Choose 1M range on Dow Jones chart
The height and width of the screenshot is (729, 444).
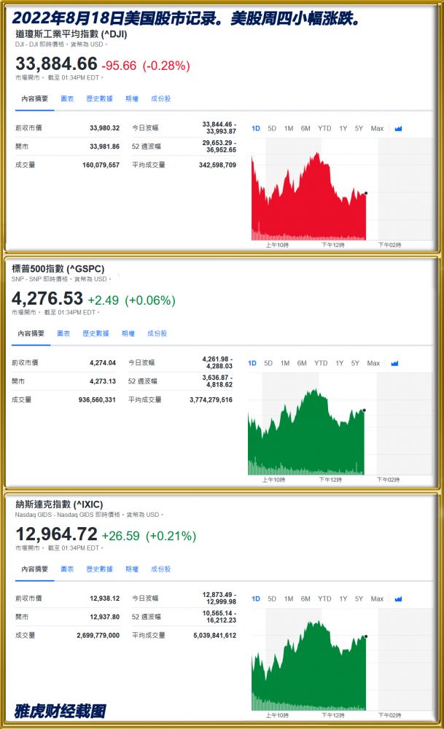(x=289, y=128)
